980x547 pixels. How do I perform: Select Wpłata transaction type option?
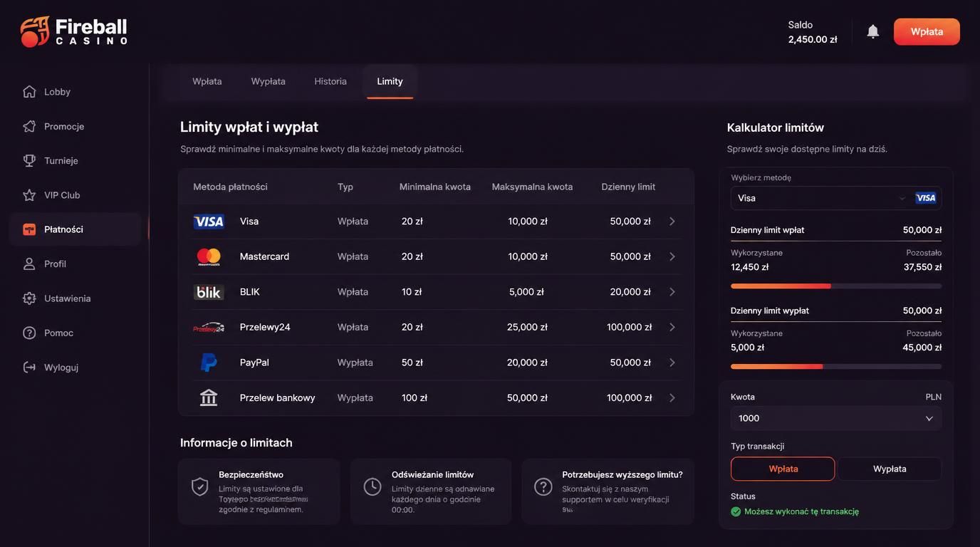tap(783, 469)
